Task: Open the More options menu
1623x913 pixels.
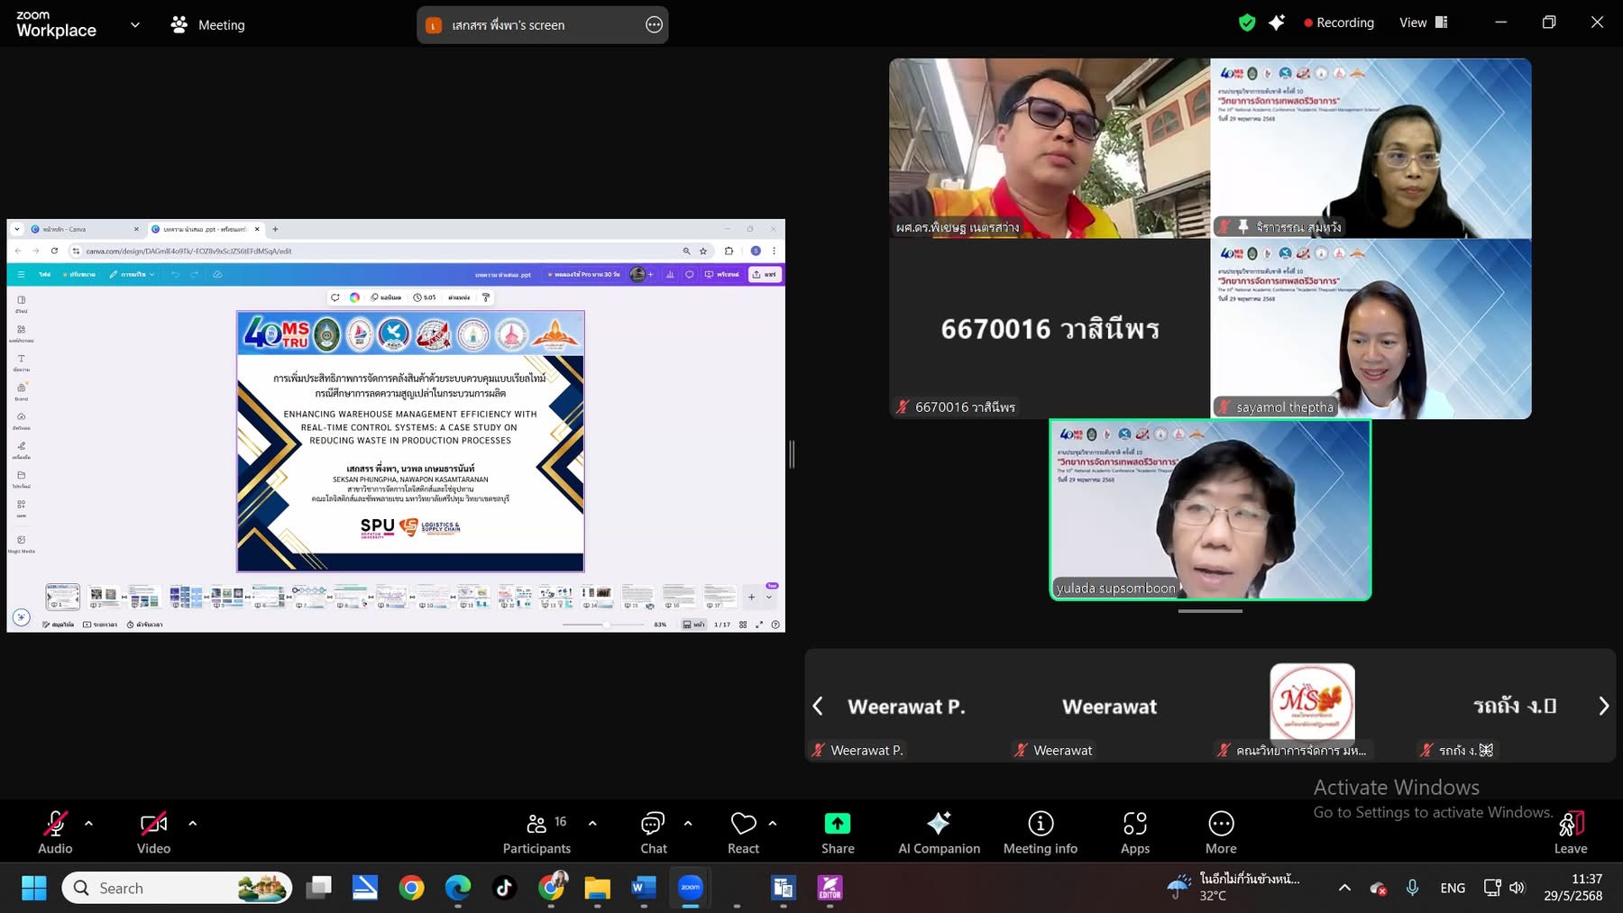Action: [1220, 833]
